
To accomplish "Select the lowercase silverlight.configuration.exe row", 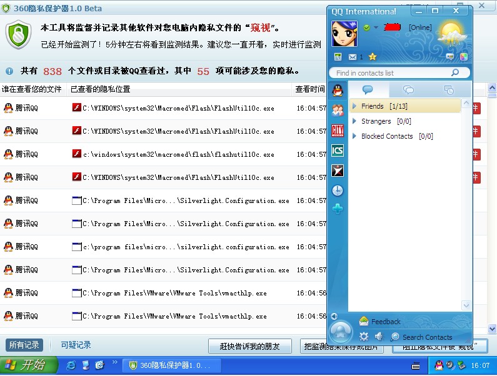I will click(x=186, y=247).
